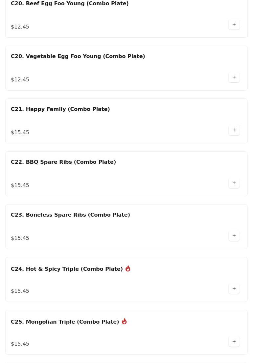
Task: Click the $15.45 price under Happy Family
Action: (20, 133)
